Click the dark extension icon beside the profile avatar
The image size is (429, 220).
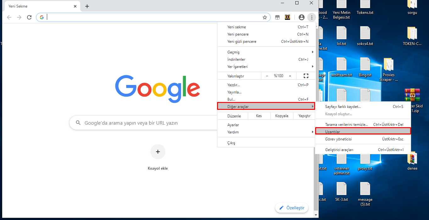(287, 17)
